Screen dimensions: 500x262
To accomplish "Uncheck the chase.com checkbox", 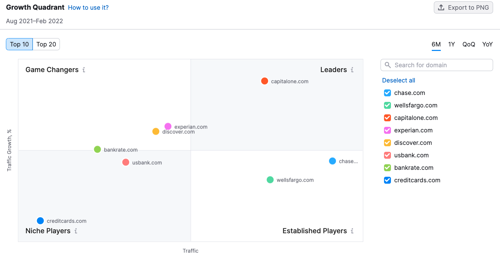I will [x=387, y=93].
